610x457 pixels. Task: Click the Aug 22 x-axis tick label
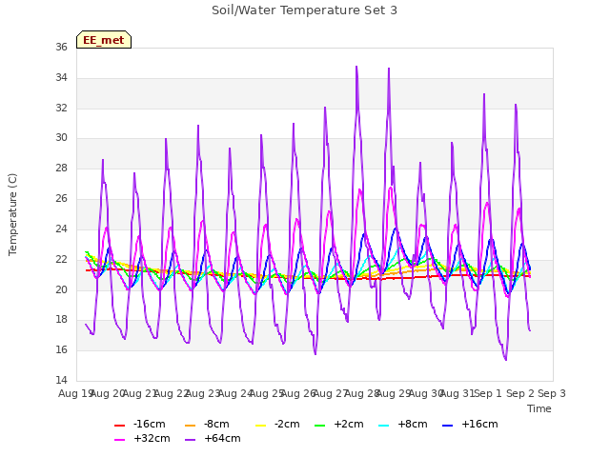click(x=172, y=393)
